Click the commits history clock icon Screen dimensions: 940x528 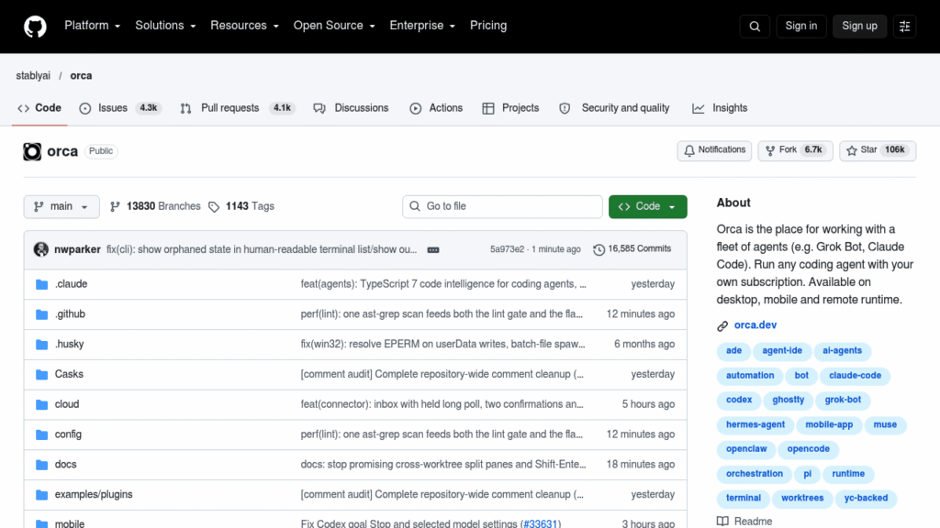pyautogui.click(x=599, y=249)
